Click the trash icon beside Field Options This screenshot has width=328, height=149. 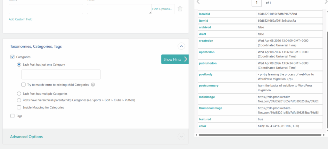pyautogui.click(x=180, y=9)
